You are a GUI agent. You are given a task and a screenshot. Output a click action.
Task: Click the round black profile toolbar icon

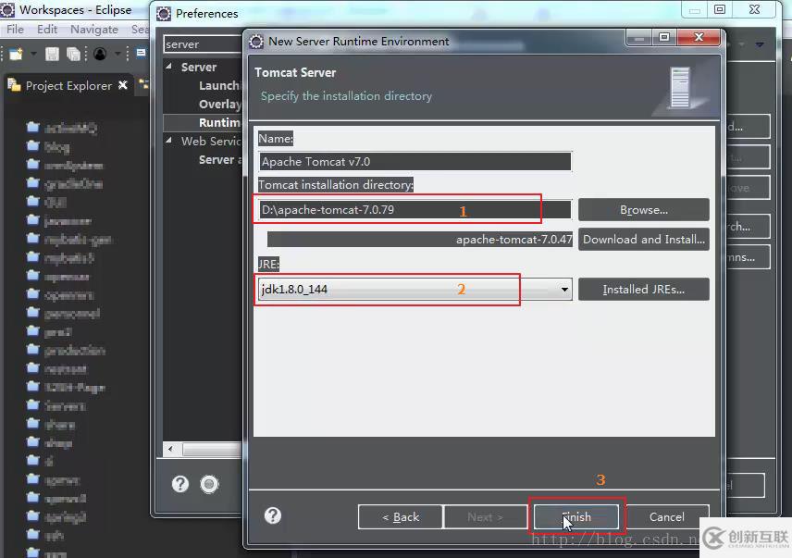click(x=100, y=54)
